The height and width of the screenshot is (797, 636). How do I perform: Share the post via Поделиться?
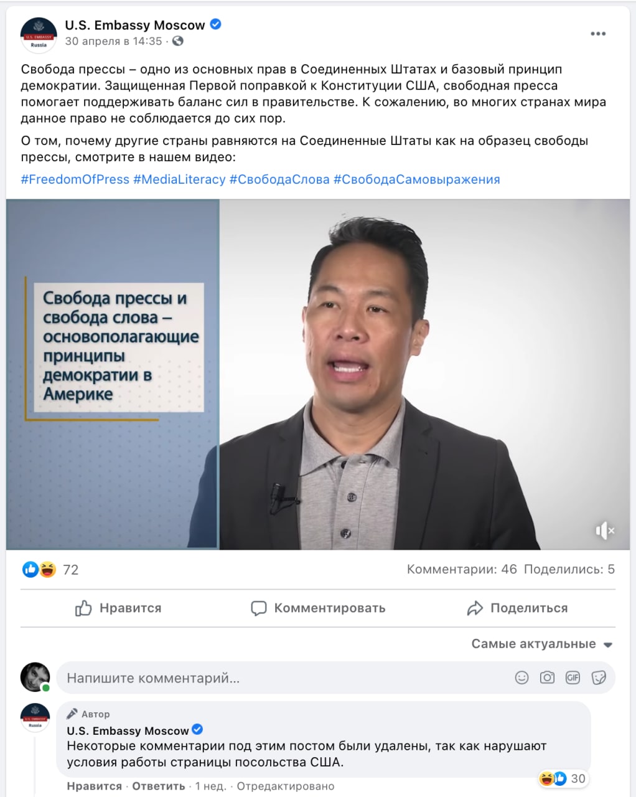pyautogui.click(x=517, y=608)
